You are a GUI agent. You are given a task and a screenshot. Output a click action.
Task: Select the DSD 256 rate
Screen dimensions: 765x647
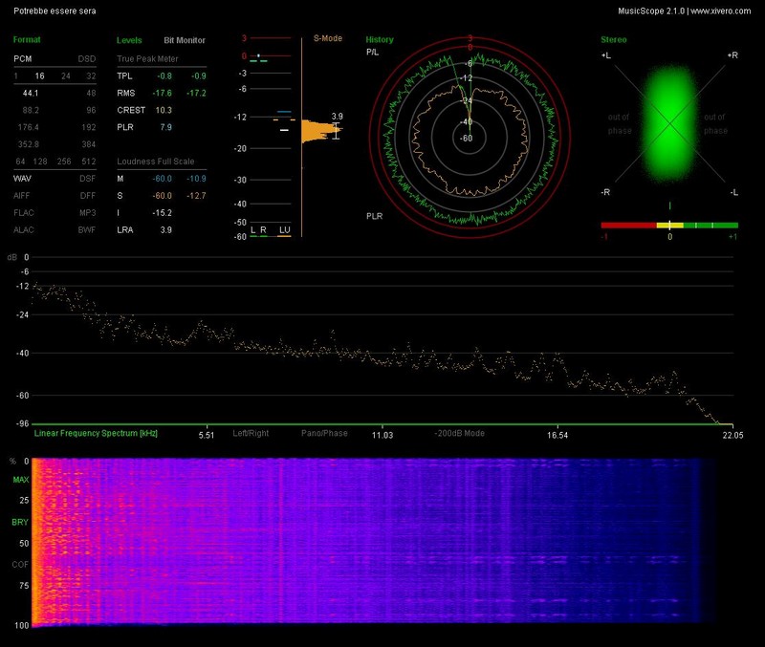coord(64,162)
